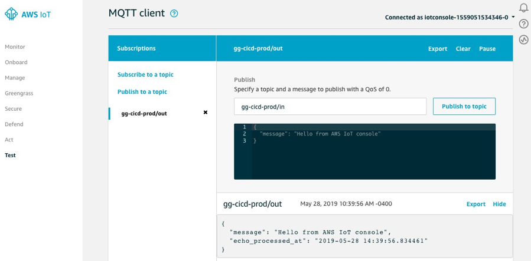Click the message timestamp May 28, 2019
The height and width of the screenshot is (261, 531).
click(x=346, y=204)
